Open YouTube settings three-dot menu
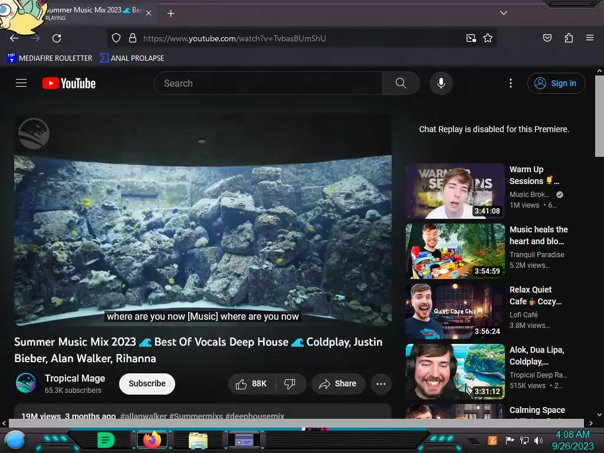Viewport: 604px width, 453px height. click(511, 83)
